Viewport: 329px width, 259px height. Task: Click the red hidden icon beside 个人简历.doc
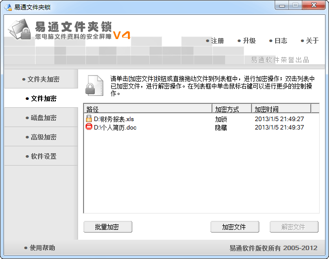[89, 127]
